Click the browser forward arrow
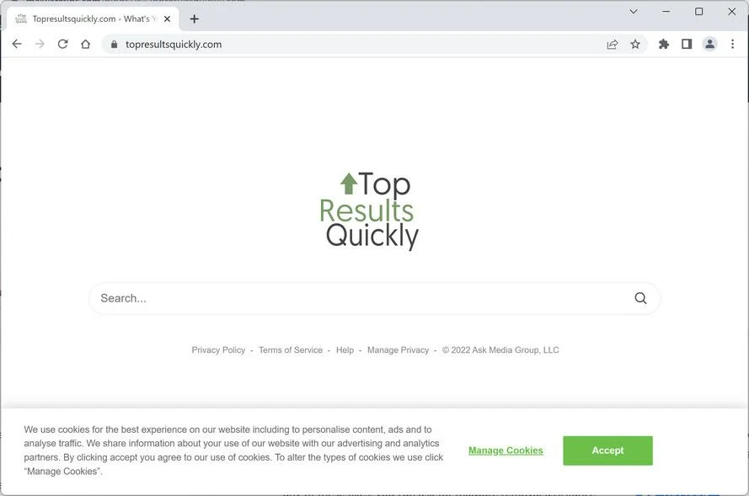 tap(40, 44)
